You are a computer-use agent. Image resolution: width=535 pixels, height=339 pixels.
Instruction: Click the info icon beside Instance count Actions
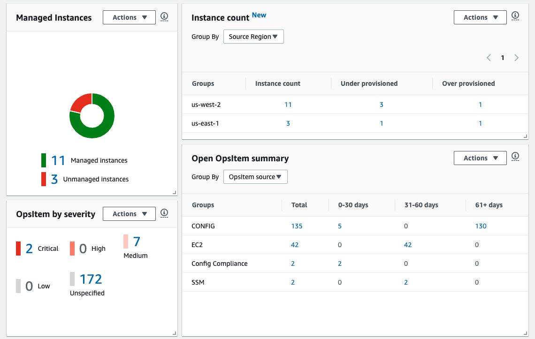(x=515, y=15)
